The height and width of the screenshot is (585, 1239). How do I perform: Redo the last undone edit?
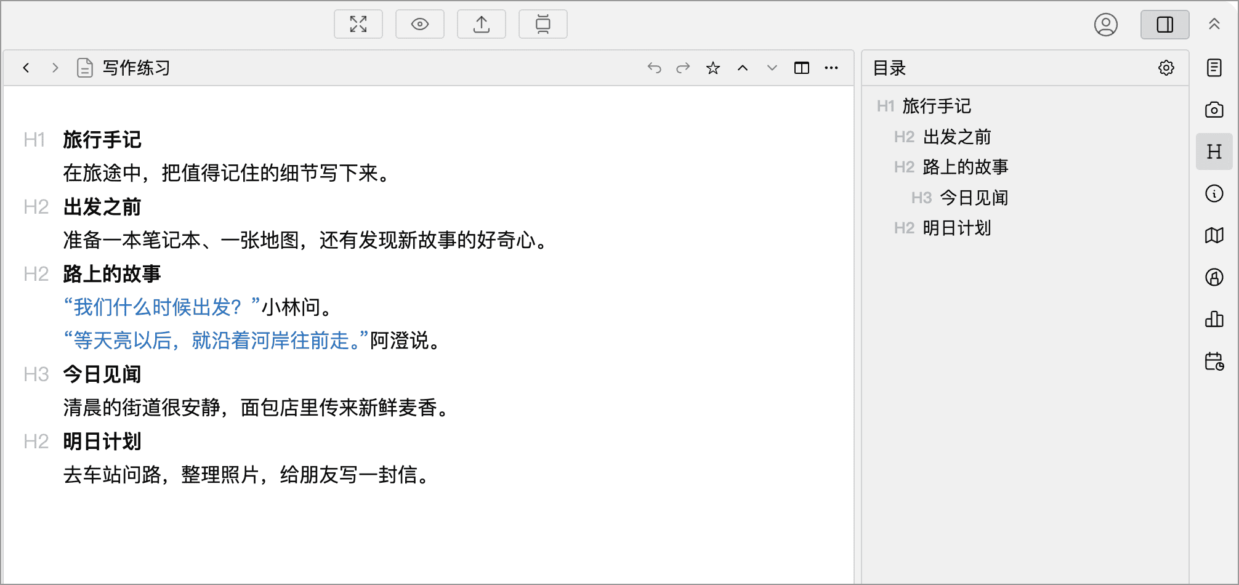pos(683,68)
